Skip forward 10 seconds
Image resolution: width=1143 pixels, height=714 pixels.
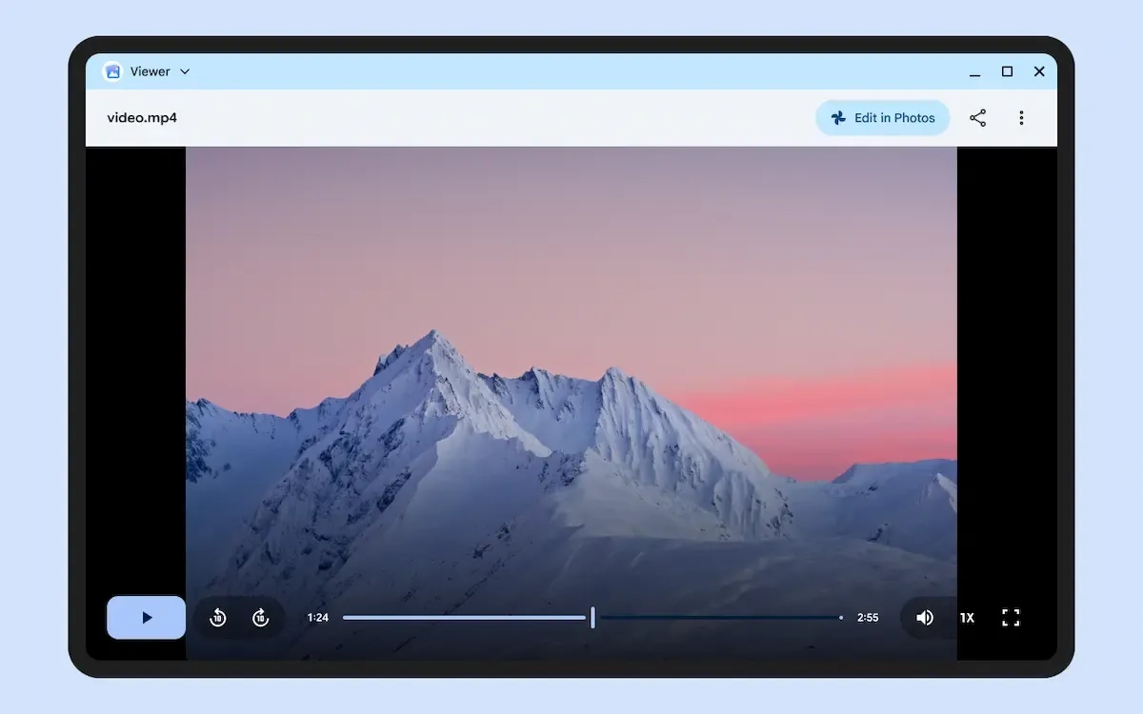pyautogui.click(x=260, y=618)
